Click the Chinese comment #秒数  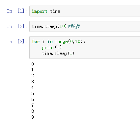(74, 26)
